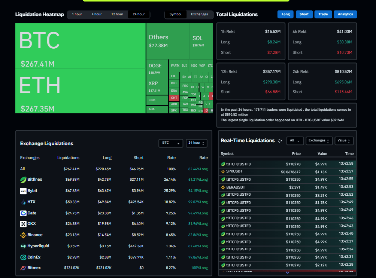
Task: Switch heatmap view to Exchanges
Action: 199,15
